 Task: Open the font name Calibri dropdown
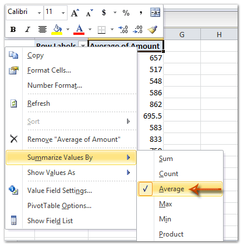tap(40, 13)
